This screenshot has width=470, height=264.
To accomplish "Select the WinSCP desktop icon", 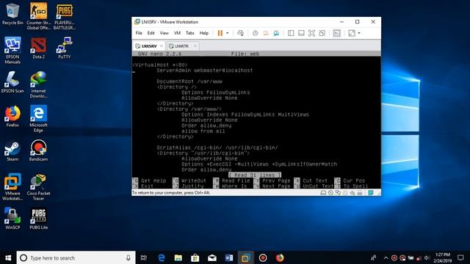I will click(x=12, y=219).
